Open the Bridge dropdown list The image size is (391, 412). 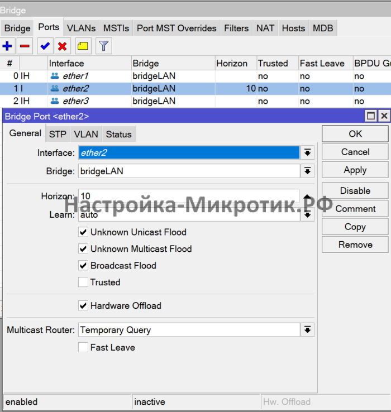[x=307, y=171]
